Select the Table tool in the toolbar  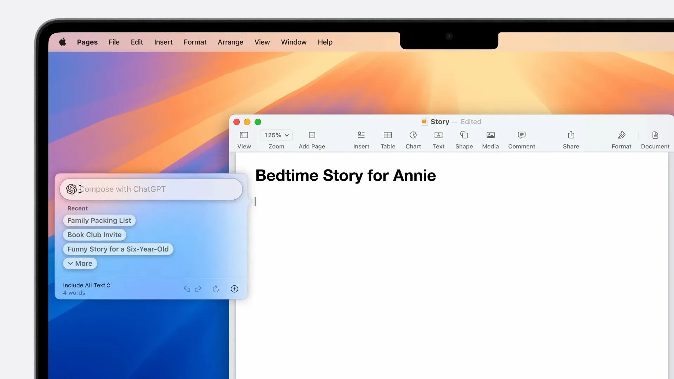(x=388, y=139)
